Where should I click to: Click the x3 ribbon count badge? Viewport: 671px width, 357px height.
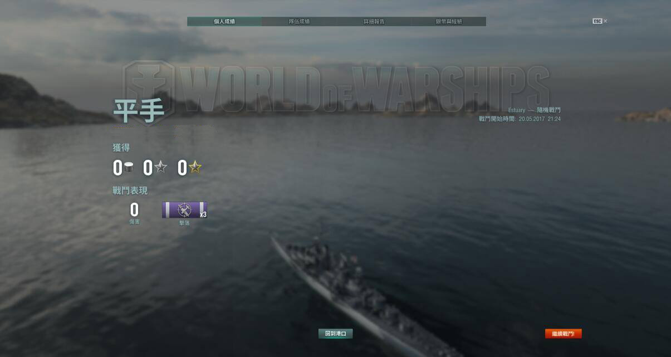203,214
